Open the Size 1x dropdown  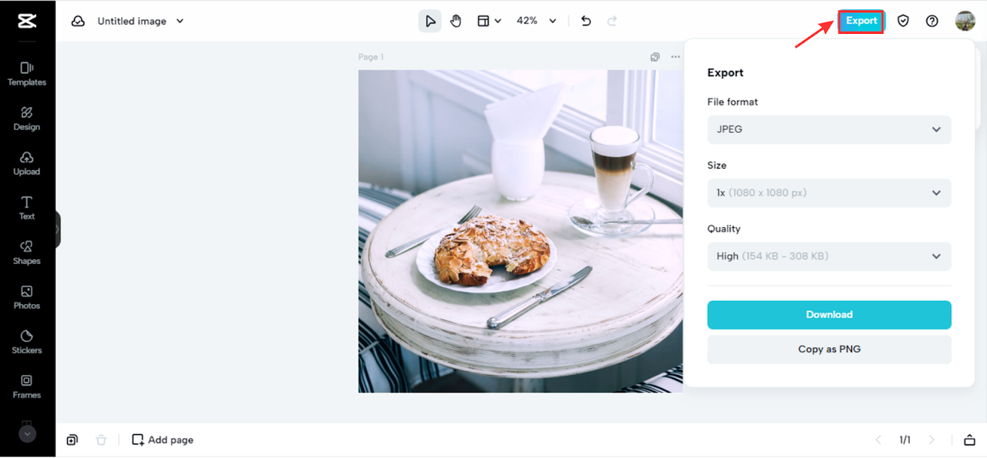[x=829, y=192]
